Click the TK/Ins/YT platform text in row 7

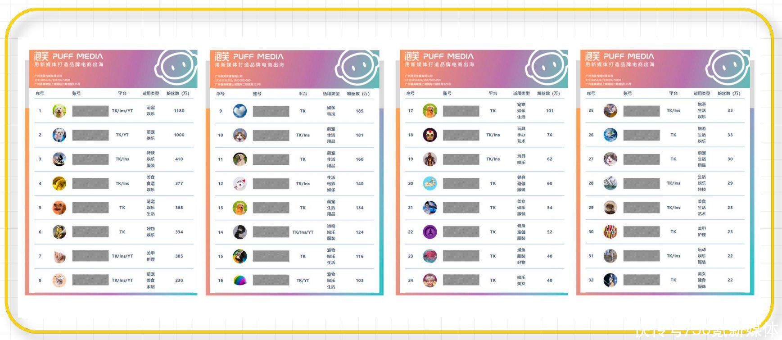tap(122, 256)
